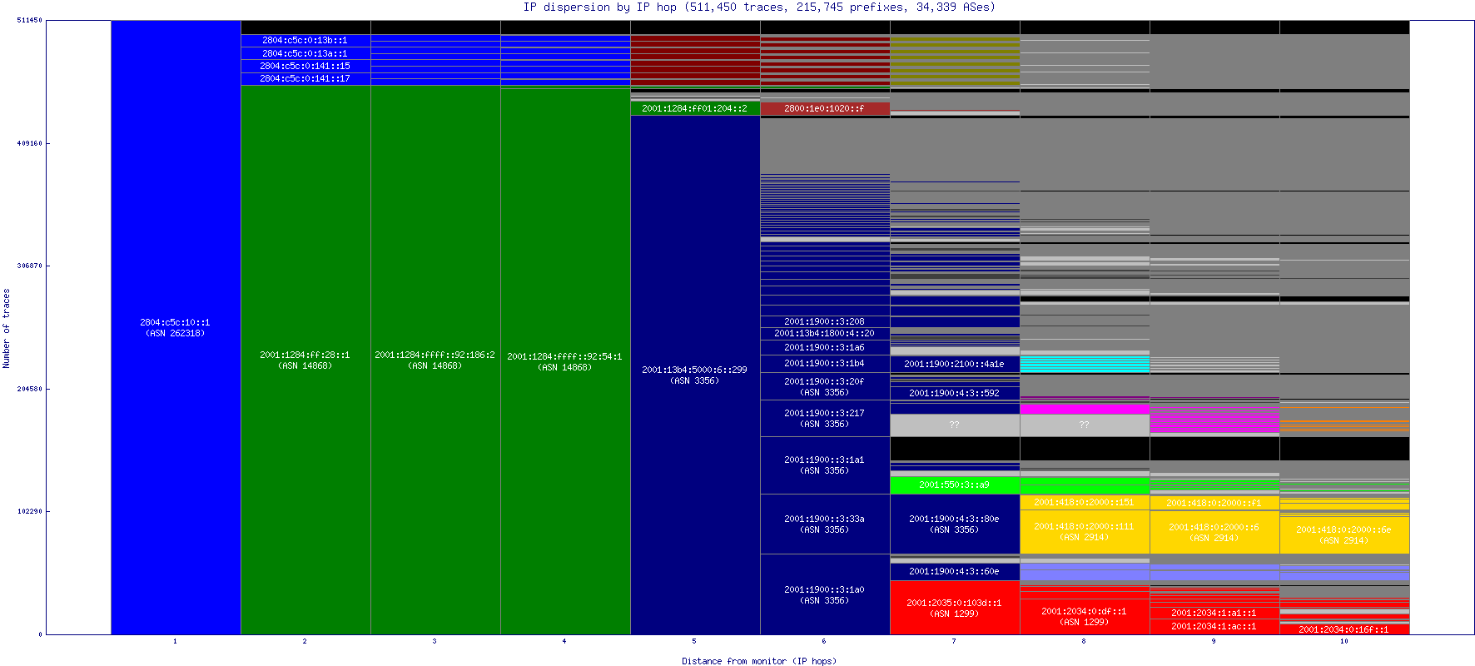Click the 102290 y-axis tick value

click(29, 511)
